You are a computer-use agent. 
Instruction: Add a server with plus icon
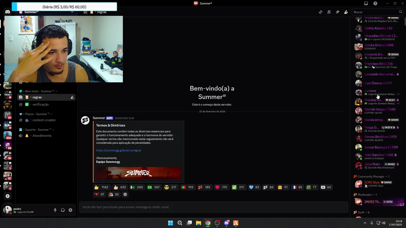click(x=8, y=196)
